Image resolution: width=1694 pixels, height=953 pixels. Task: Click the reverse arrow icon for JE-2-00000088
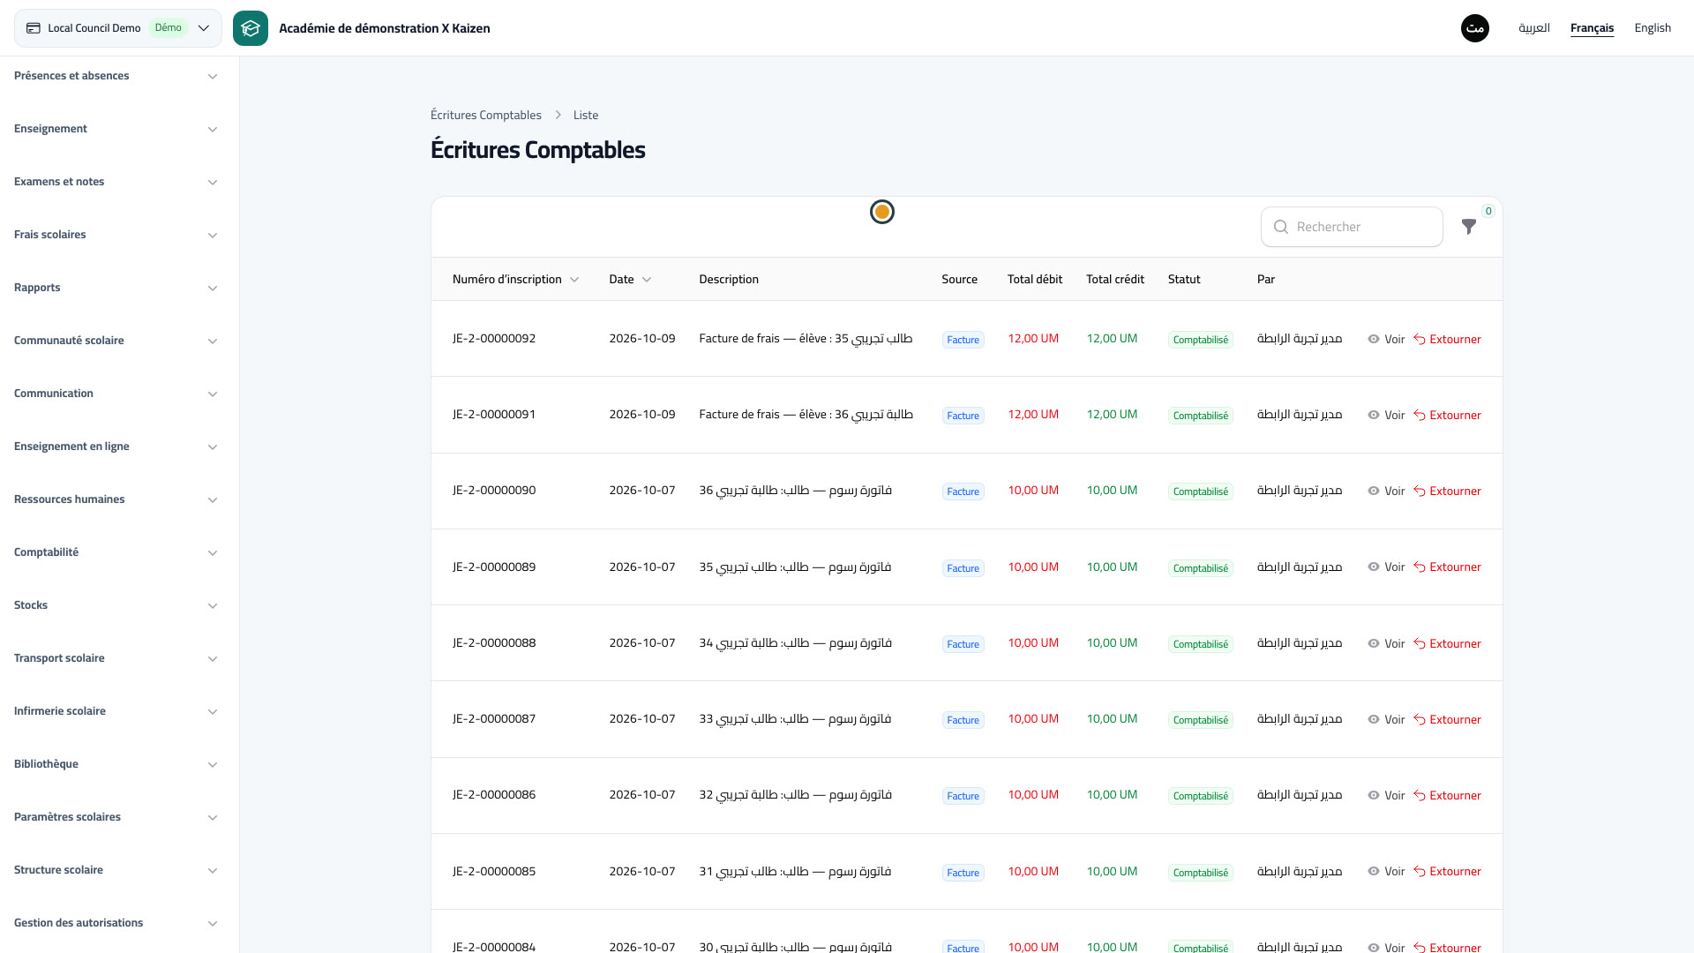click(x=1420, y=643)
